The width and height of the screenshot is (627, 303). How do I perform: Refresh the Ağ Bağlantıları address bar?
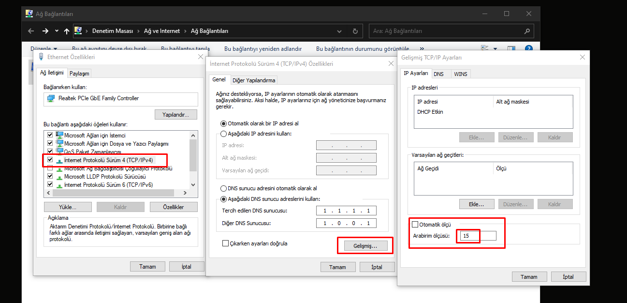(x=355, y=31)
